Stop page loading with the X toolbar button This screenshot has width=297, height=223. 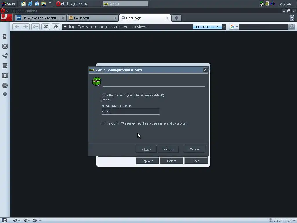coord(46,26)
